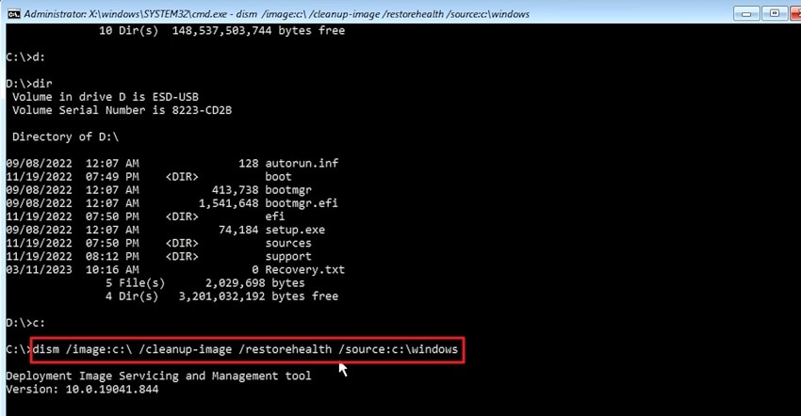
Task: Click the 'autorun.inf' file name
Action: [x=302, y=164]
